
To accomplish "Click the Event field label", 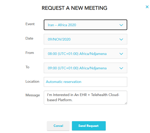I will click(x=30, y=24).
